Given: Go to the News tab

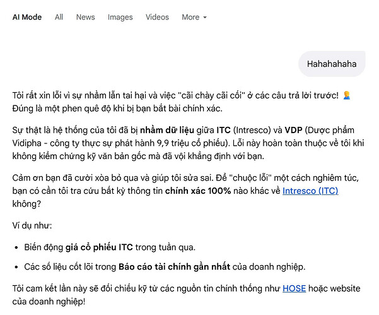Looking at the screenshot, I should (86, 17).
